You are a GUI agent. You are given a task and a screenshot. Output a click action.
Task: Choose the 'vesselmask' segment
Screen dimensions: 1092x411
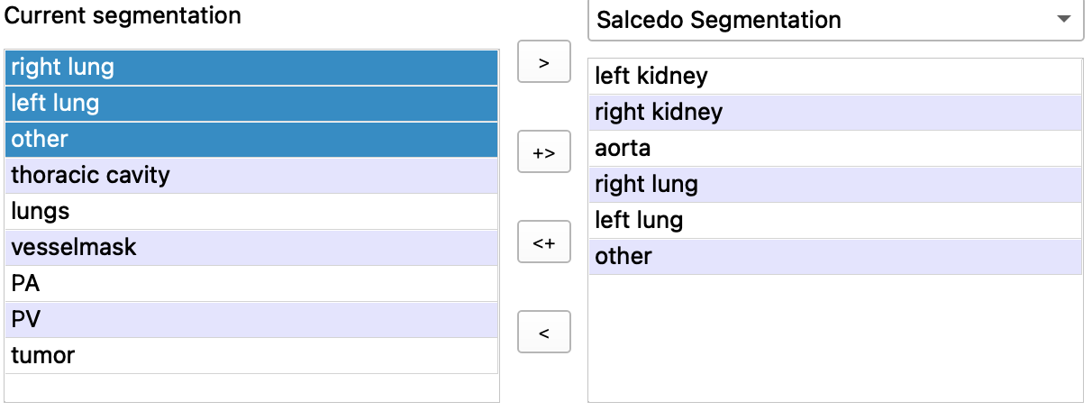pyautogui.click(x=251, y=247)
